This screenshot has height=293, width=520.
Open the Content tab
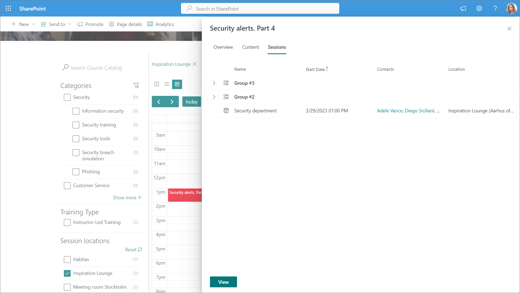tap(251, 47)
